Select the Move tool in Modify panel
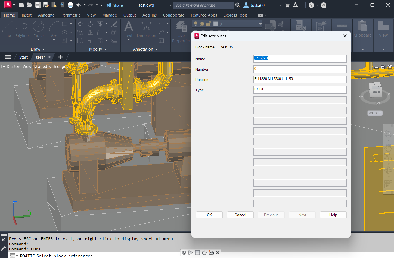394x258 pixels. 80,24
